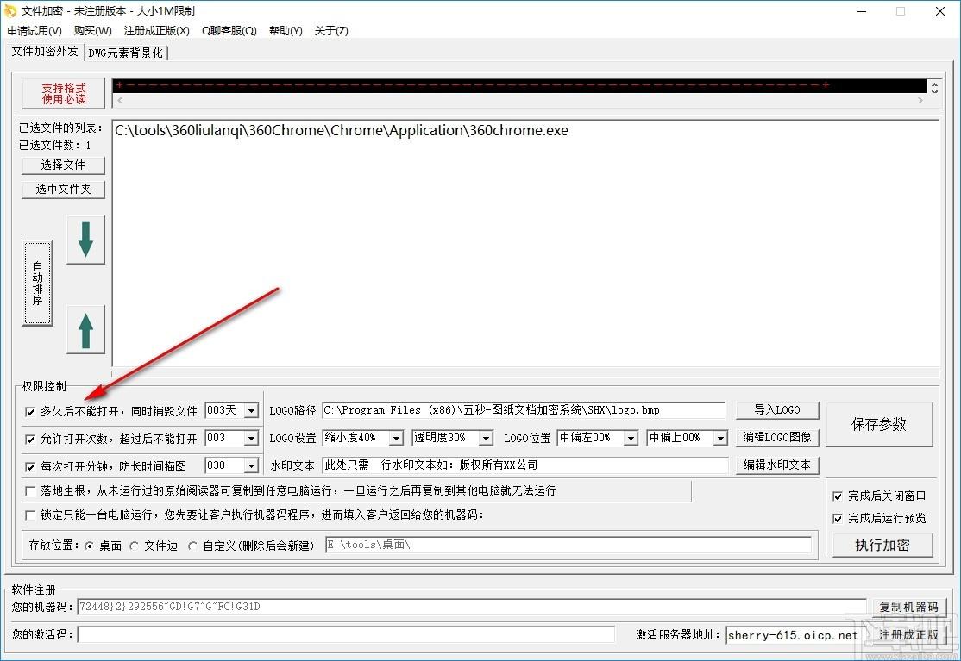Uncheck 完成后关闭窗口 option
961x661 pixels.
pyautogui.click(x=838, y=496)
